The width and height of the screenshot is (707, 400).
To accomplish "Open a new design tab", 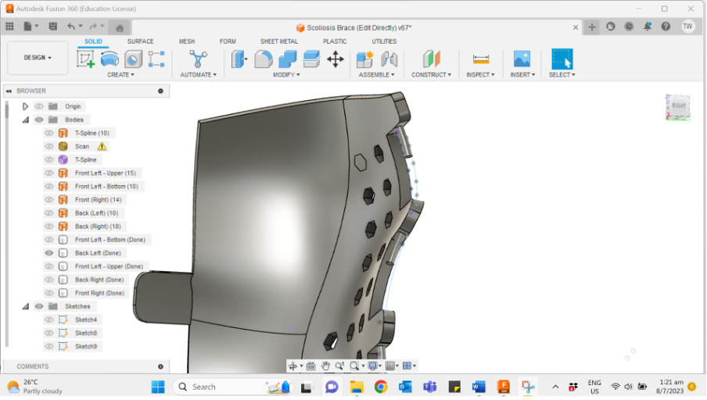I will coord(592,27).
